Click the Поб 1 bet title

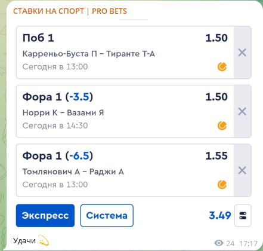coord(38,38)
